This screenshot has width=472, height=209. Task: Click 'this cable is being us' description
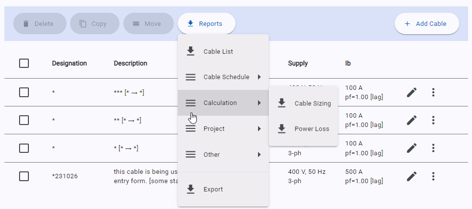[x=146, y=172]
